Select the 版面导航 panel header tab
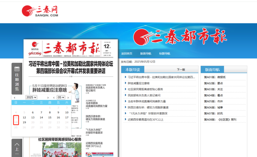 pyautogui.click(x=213, y=70)
